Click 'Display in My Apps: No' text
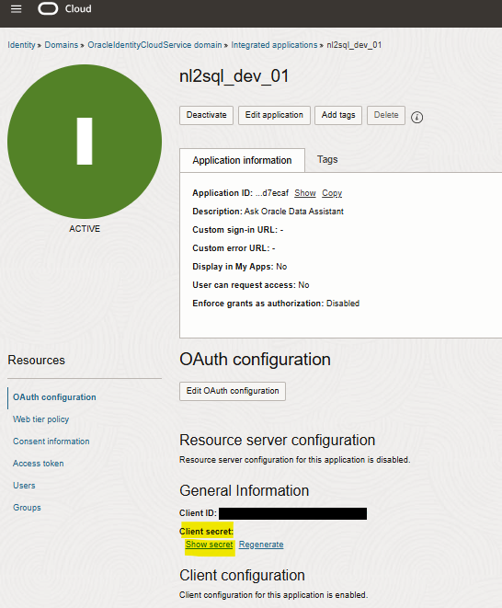 (x=240, y=267)
